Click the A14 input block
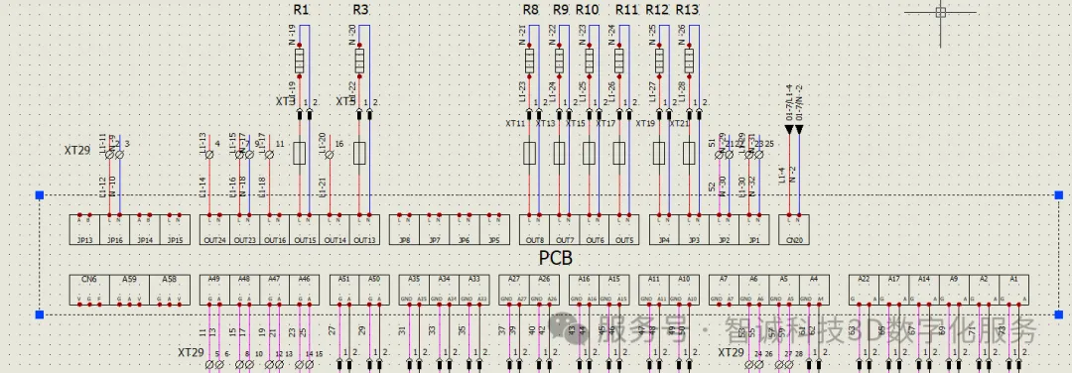The width and height of the screenshot is (1072, 373). pos(924,290)
